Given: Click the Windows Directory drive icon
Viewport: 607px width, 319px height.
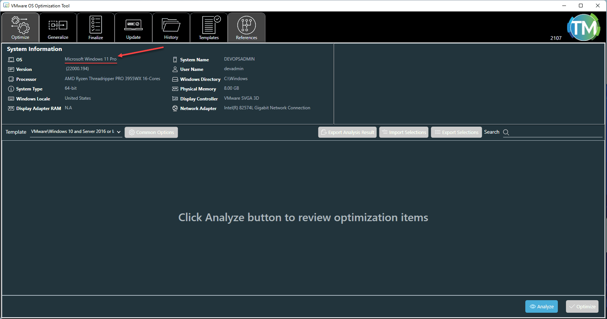Looking at the screenshot, I should click(x=175, y=79).
